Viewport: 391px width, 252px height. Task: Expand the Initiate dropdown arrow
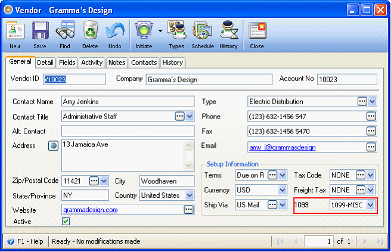(160, 30)
